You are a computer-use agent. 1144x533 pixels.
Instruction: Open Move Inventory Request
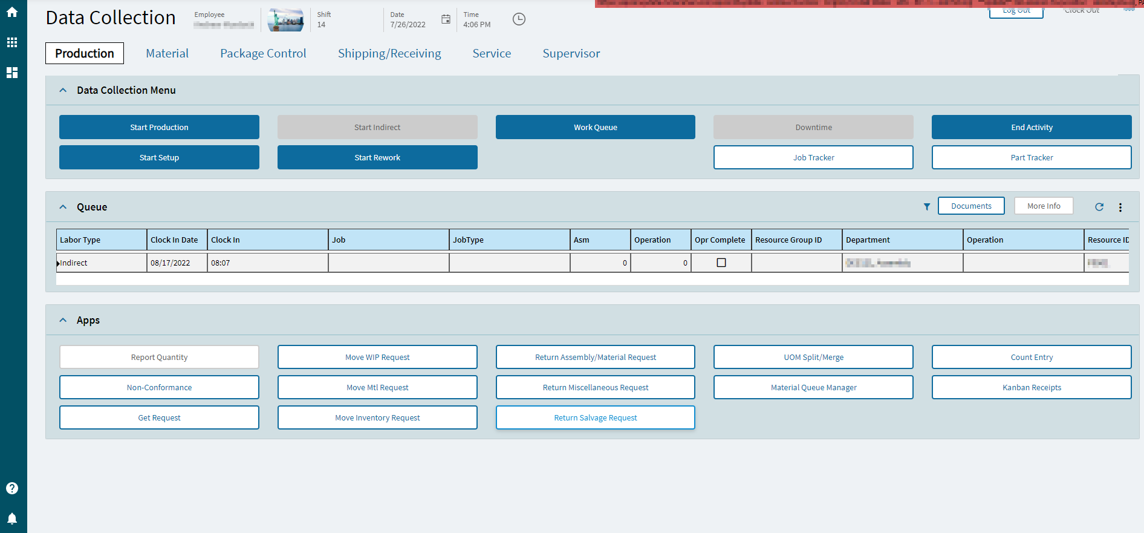pyautogui.click(x=377, y=417)
